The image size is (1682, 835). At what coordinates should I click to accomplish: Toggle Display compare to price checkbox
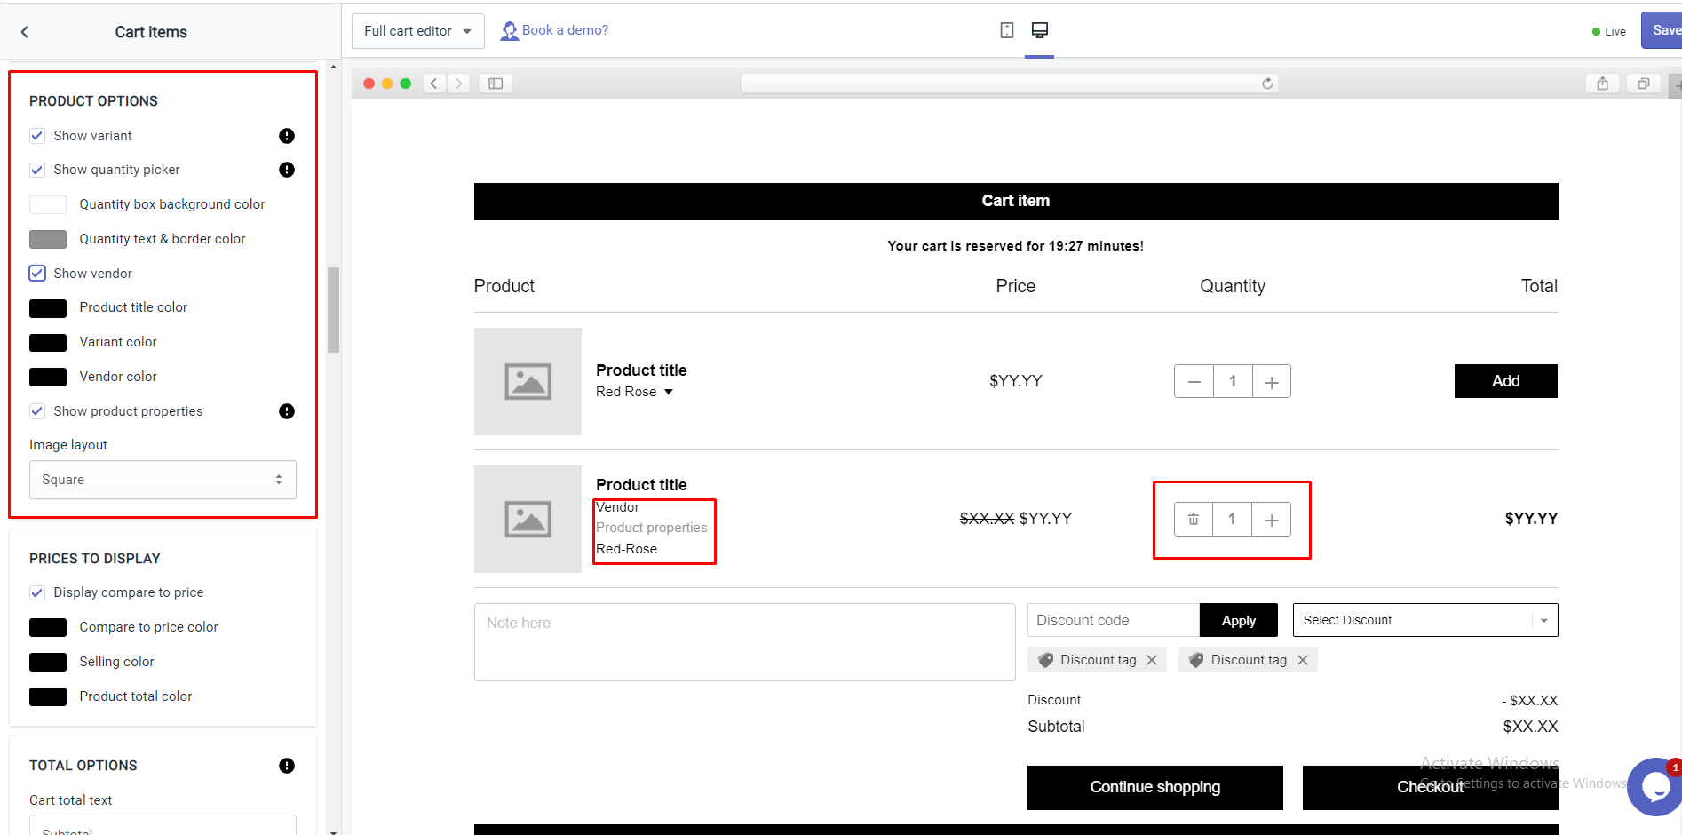click(37, 592)
